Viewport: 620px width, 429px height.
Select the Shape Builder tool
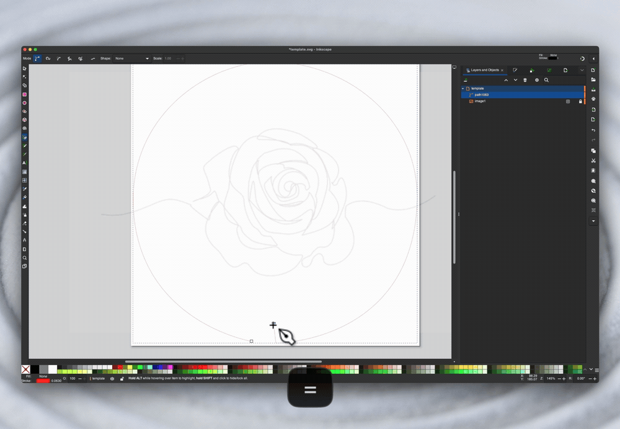[x=25, y=86]
